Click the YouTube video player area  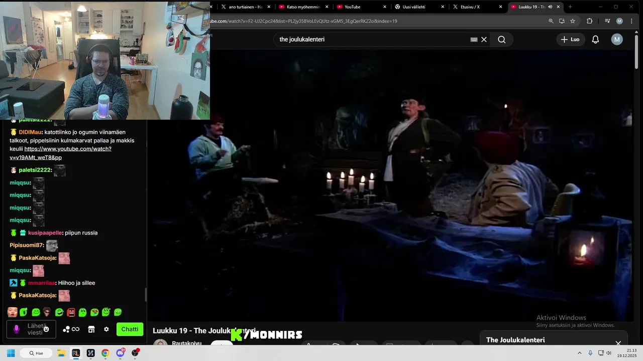coord(391,186)
